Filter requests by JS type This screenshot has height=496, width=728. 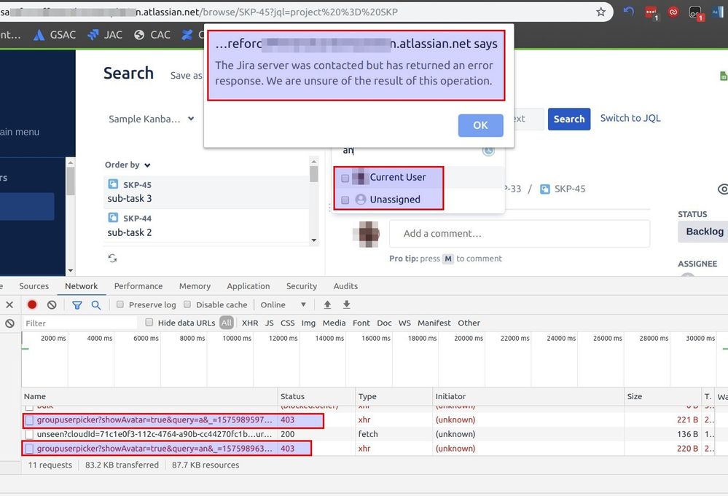(270, 323)
